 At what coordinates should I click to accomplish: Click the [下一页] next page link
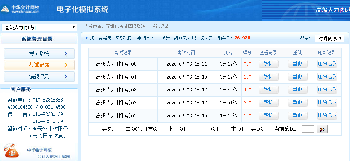(209, 129)
